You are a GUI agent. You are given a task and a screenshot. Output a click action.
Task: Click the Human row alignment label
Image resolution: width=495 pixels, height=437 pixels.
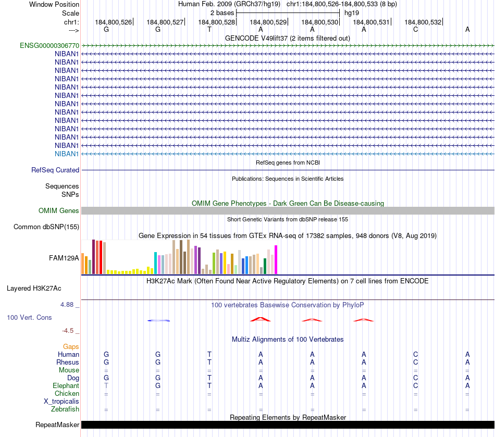pyautogui.click(x=68, y=355)
